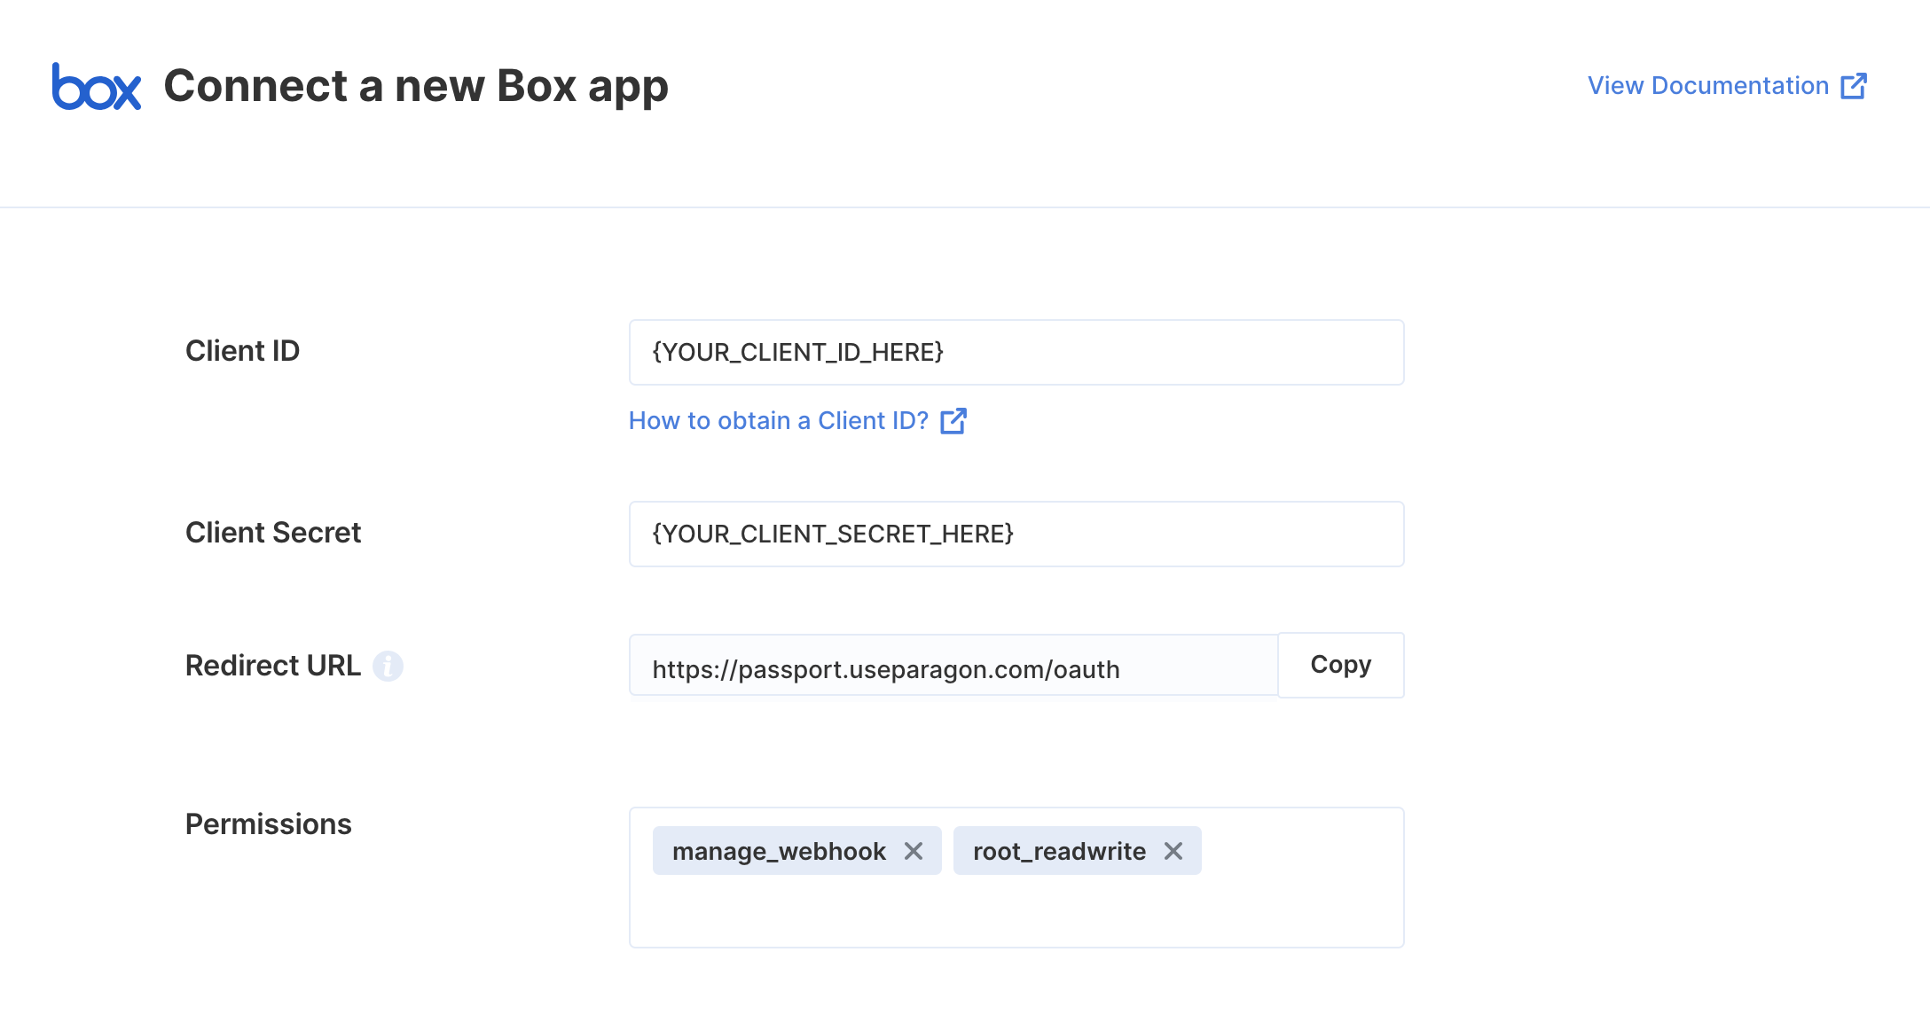This screenshot has width=1930, height=1030.
Task: Click the manage_webhook tag label
Action: click(x=779, y=851)
